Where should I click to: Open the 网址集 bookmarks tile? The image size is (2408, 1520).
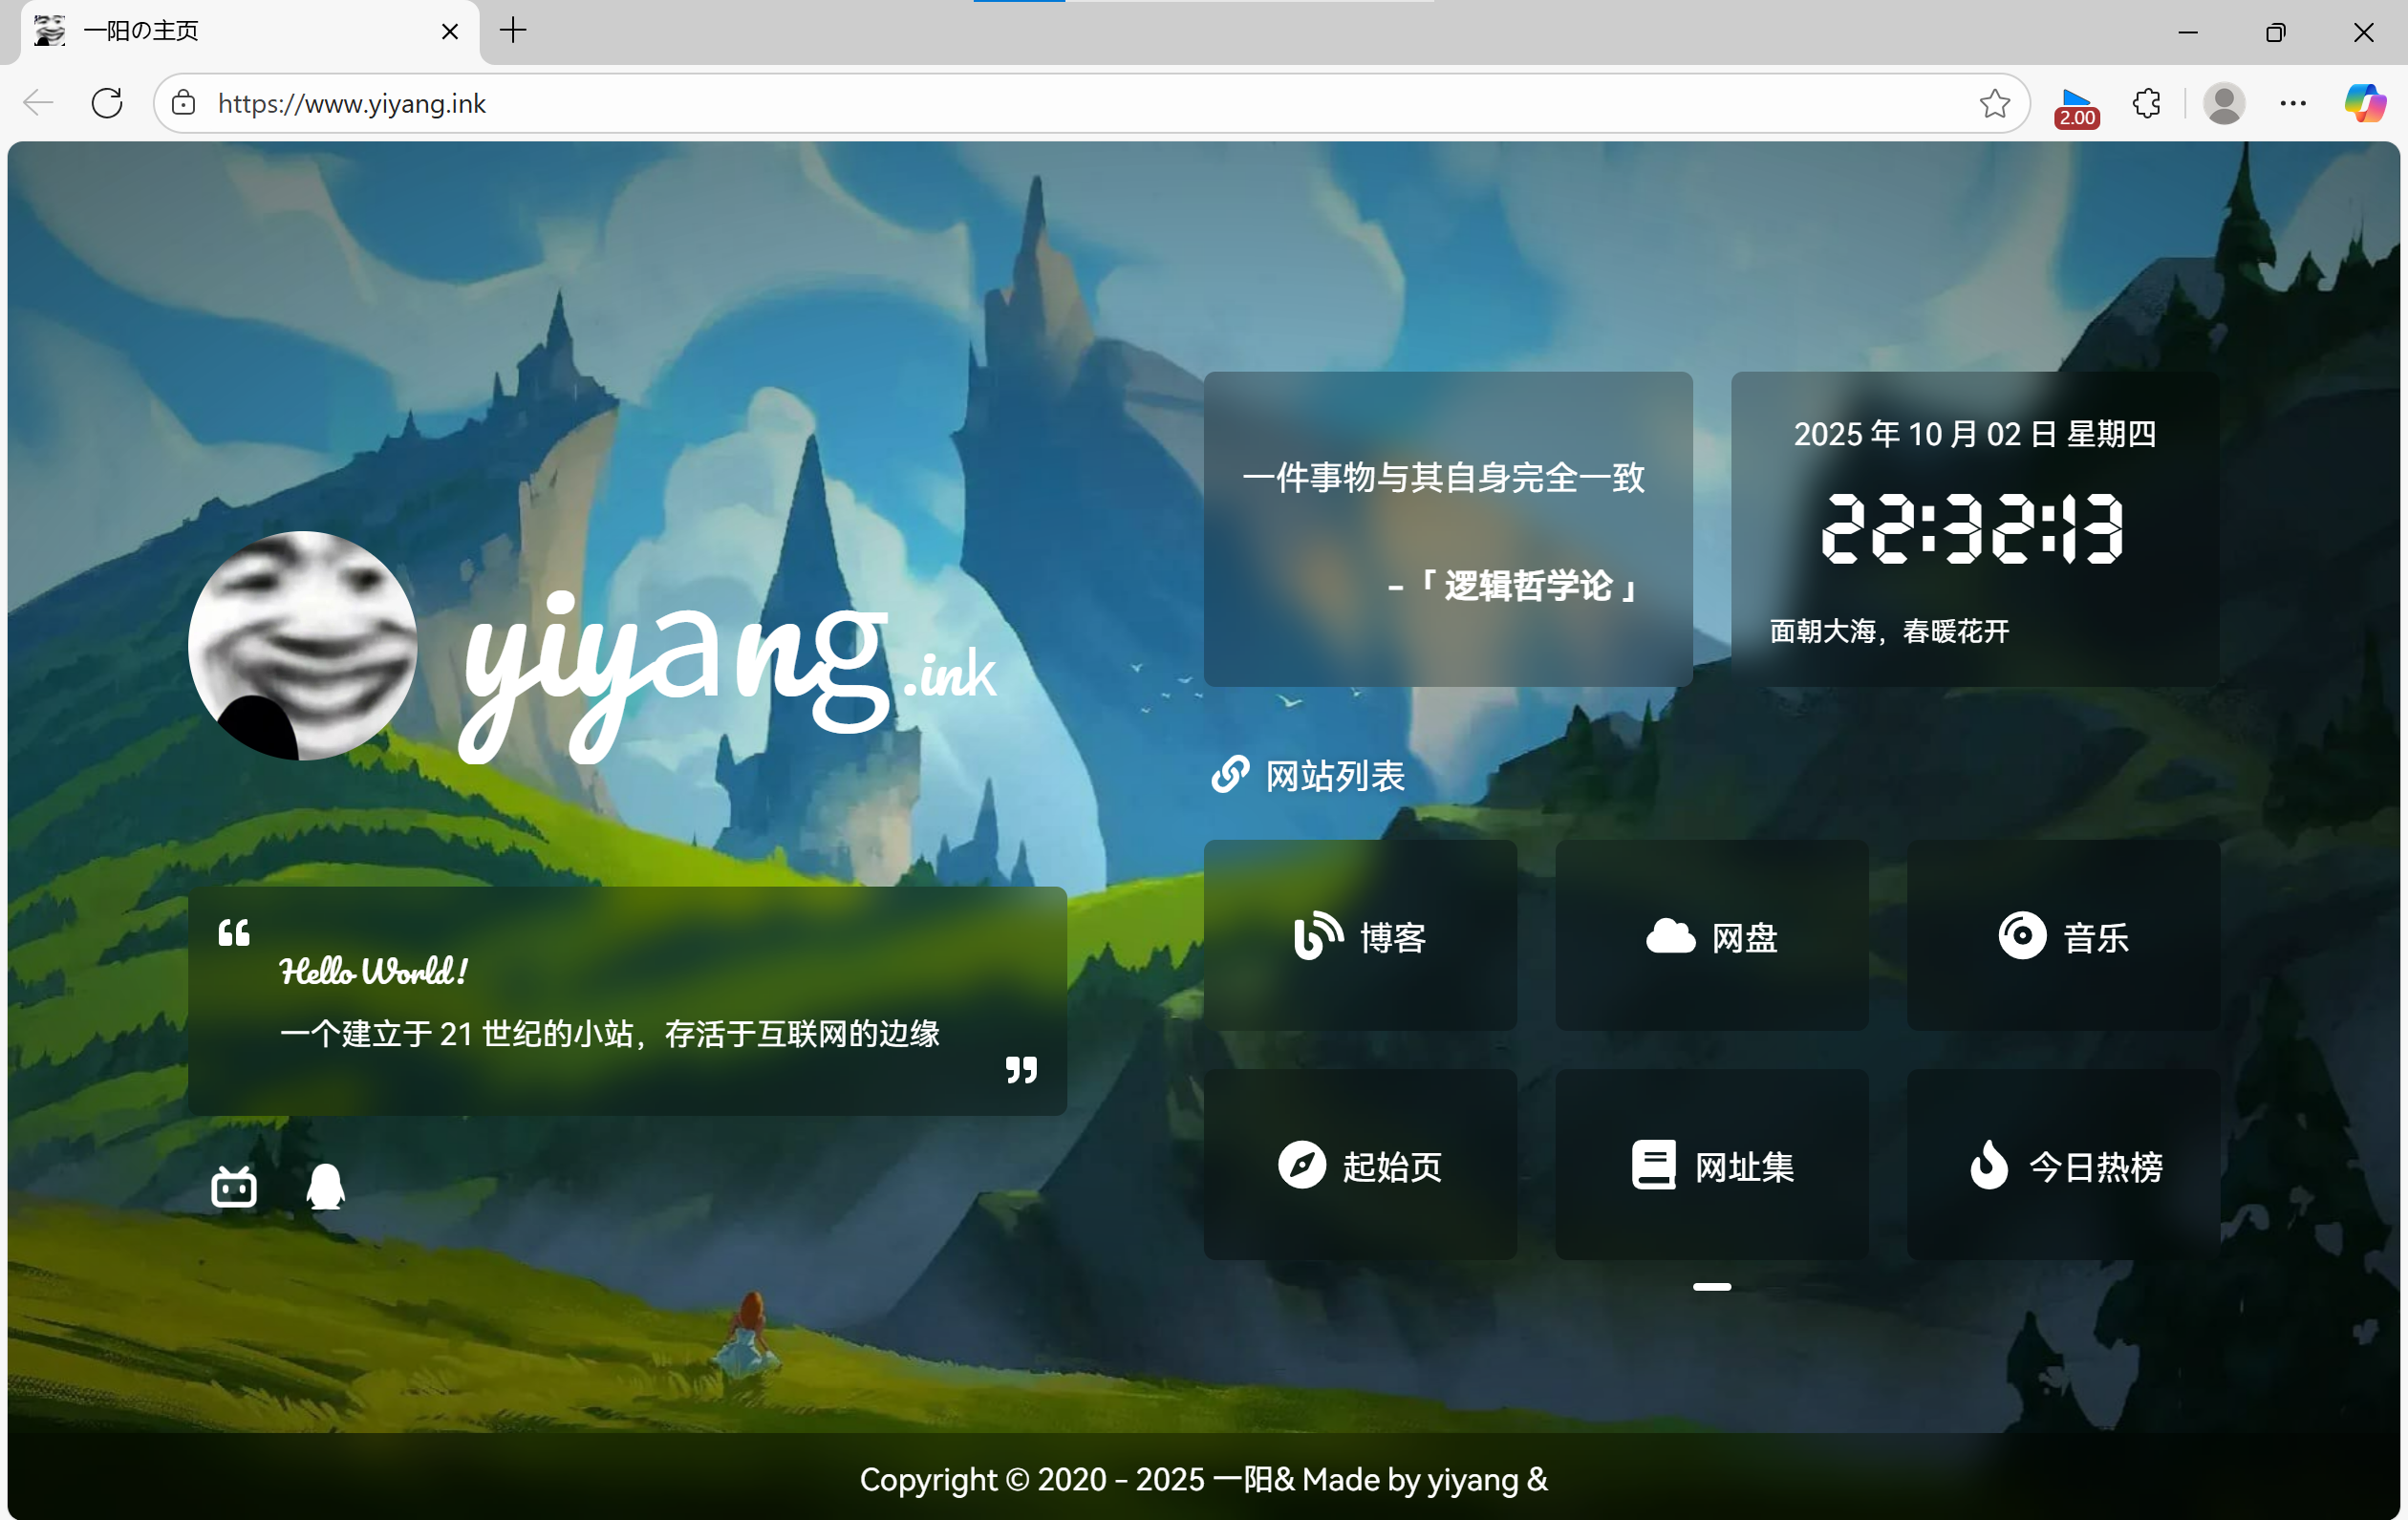[1711, 1165]
